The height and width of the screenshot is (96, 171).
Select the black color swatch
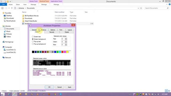33,52
